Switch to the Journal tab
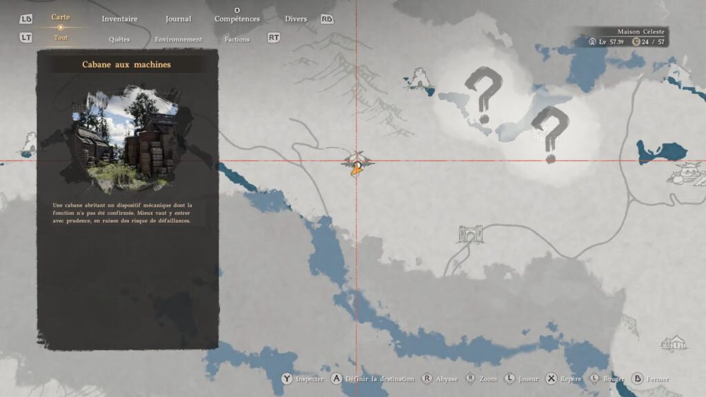Viewport: 706px width, 397px height. (x=178, y=19)
